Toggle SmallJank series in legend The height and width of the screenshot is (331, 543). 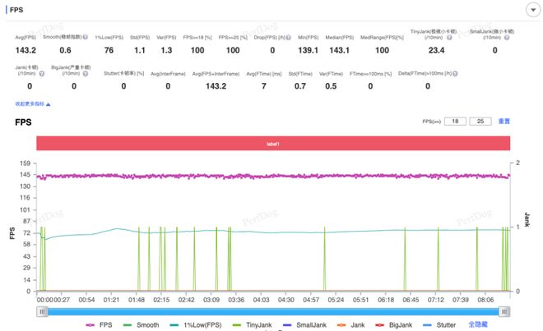click(312, 324)
